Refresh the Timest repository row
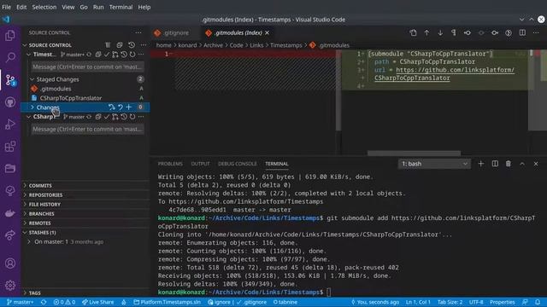The width and height of the screenshot is (547, 307). tap(132, 55)
